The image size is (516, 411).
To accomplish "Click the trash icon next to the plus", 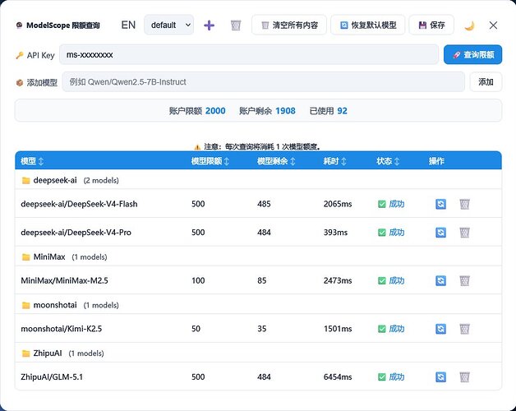I will point(236,25).
